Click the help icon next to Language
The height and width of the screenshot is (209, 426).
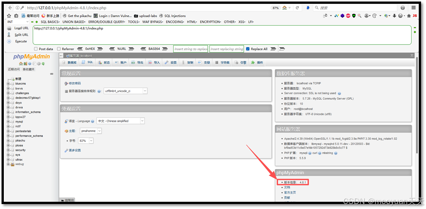[93, 121]
